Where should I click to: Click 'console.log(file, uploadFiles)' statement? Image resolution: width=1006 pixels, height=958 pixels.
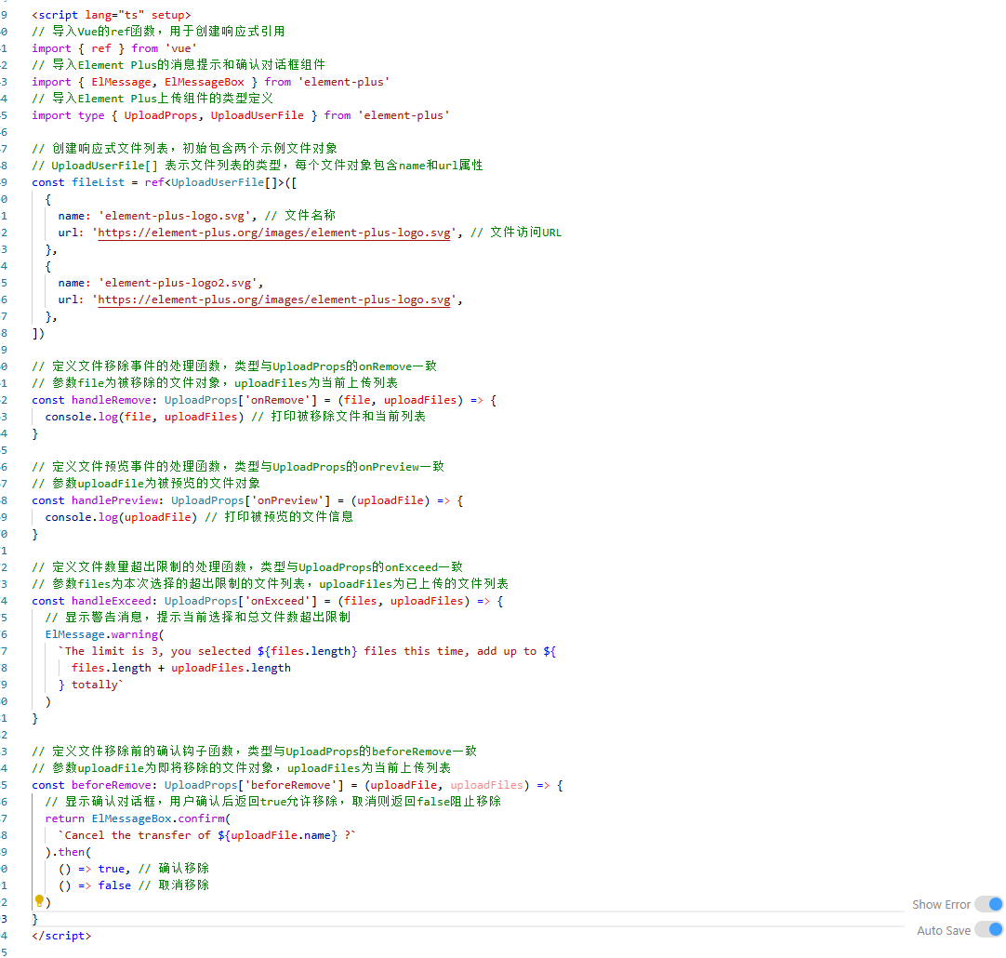click(x=144, y=417)
